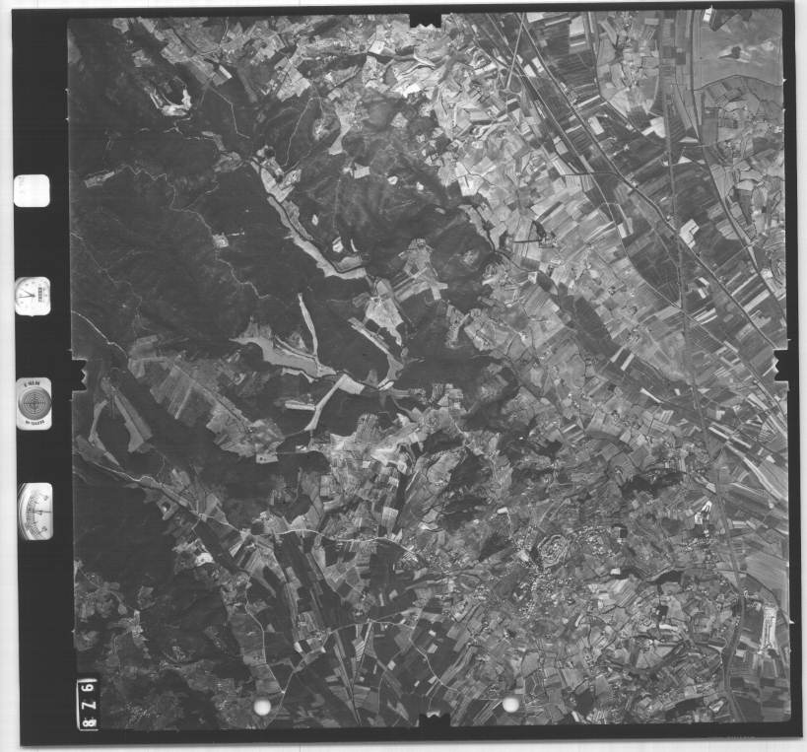Click the circular bubble level instrument
The width and height of the screenshot is (807, 752).
point(34,403)
